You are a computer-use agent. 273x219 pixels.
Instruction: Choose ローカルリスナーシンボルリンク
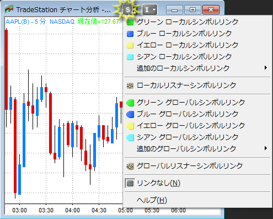click(x=197, y=86)
